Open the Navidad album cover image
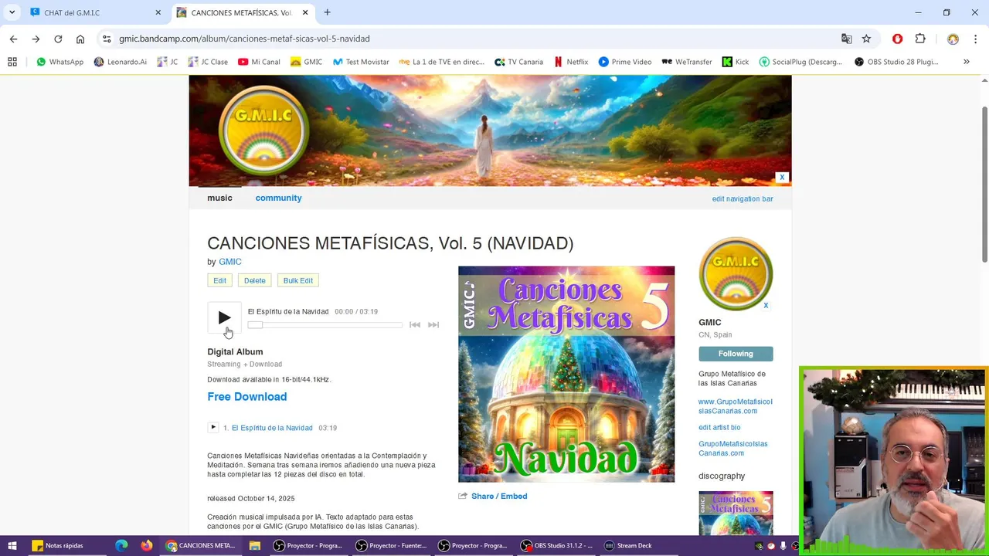 pyautogui.click(x=566, y=375)
